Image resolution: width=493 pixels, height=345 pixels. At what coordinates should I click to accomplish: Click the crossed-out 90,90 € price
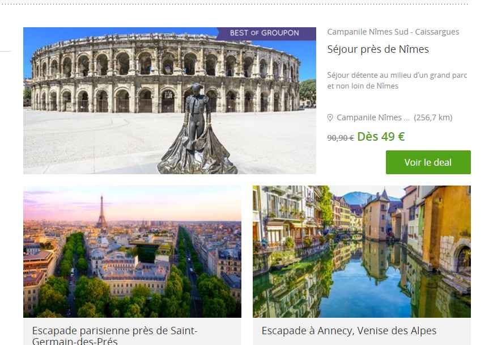click(x=341, y=138)
